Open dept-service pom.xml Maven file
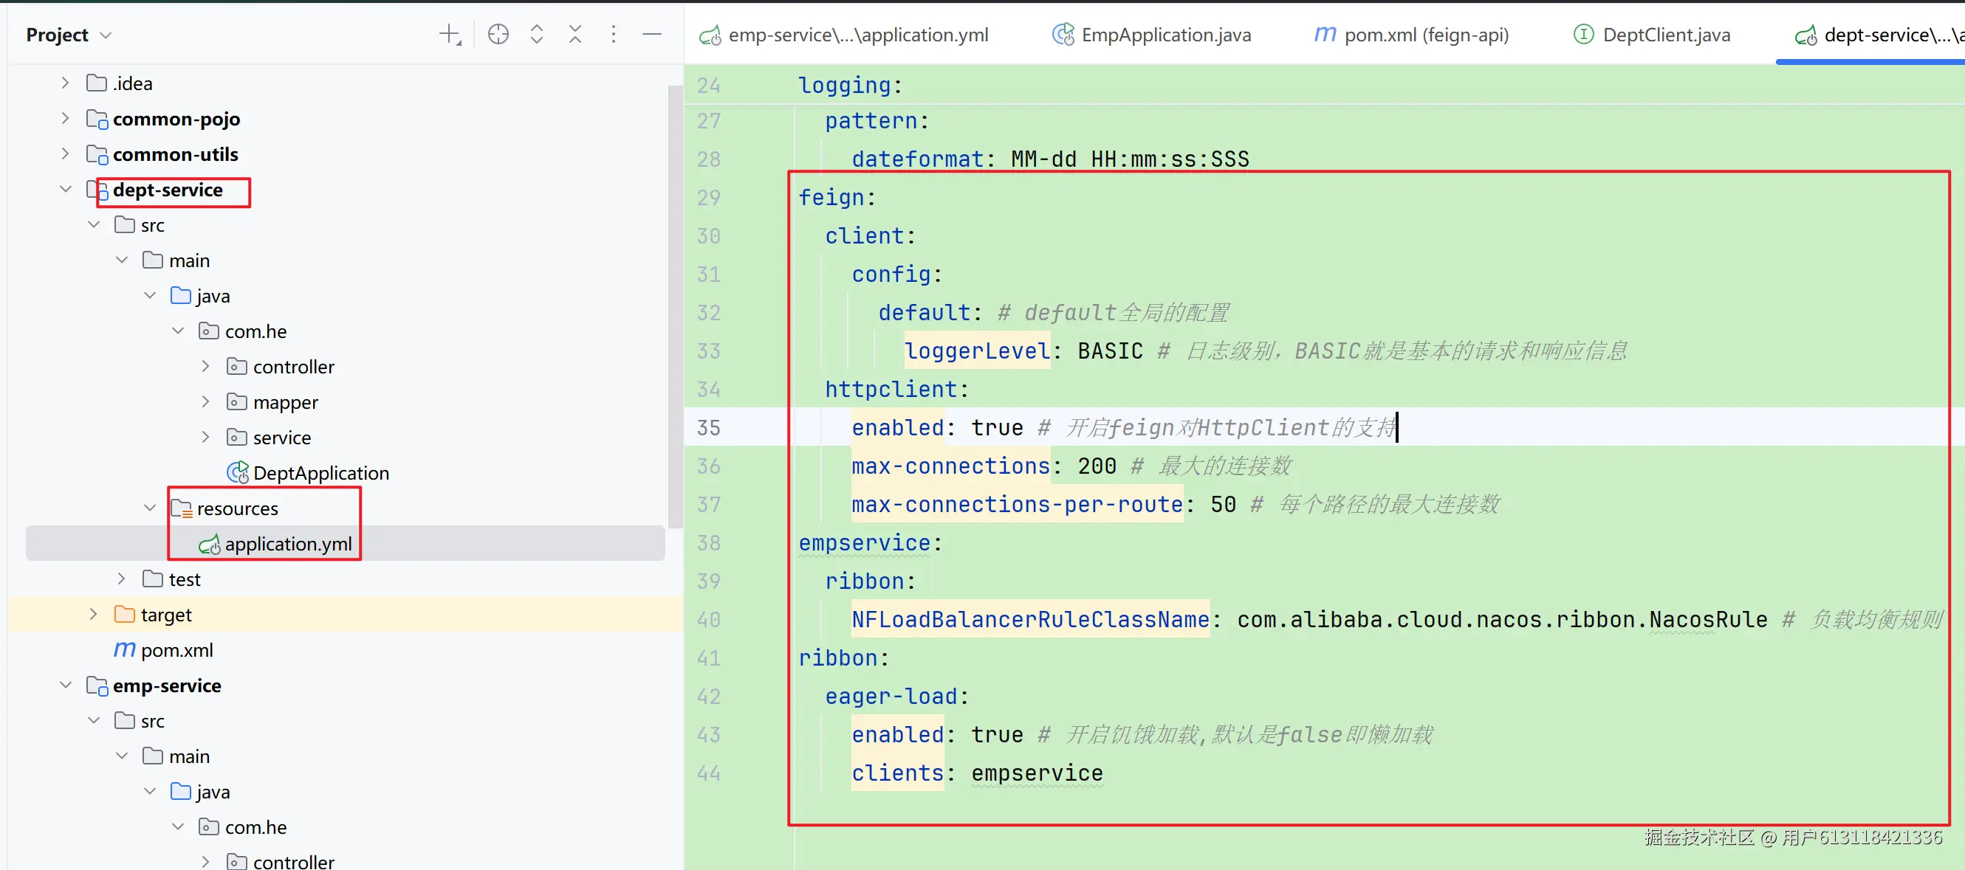The width and height of the screenshot is (1965, 870). pyautogui.click(x=176, y=649)
